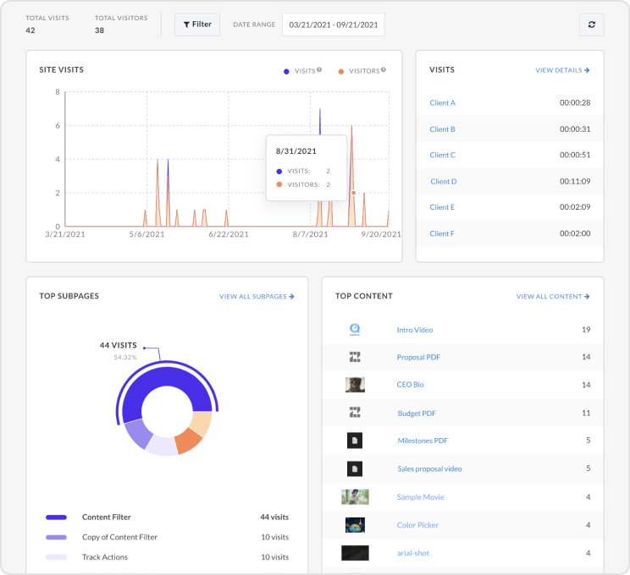Click the Visits legend help icon

(x=319, y=70)
